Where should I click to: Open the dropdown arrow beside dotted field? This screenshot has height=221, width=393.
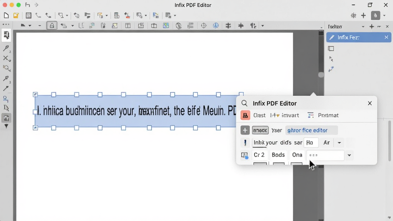pyautogui.click(x=349, y=155)
